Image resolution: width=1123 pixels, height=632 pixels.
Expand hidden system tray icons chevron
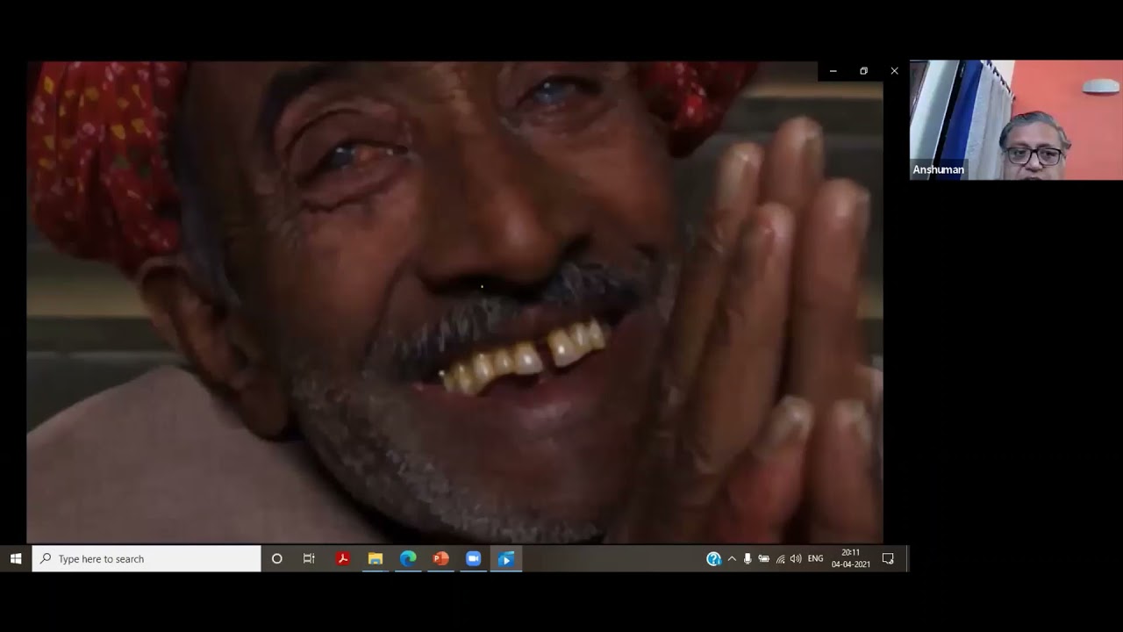732,558
